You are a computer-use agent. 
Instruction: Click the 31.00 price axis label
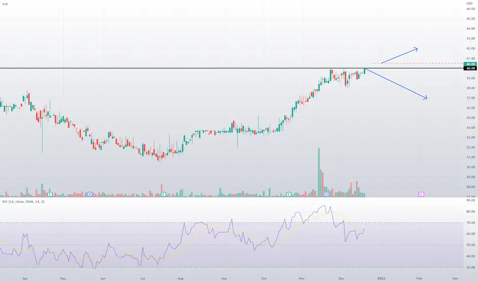click(470, 157)
